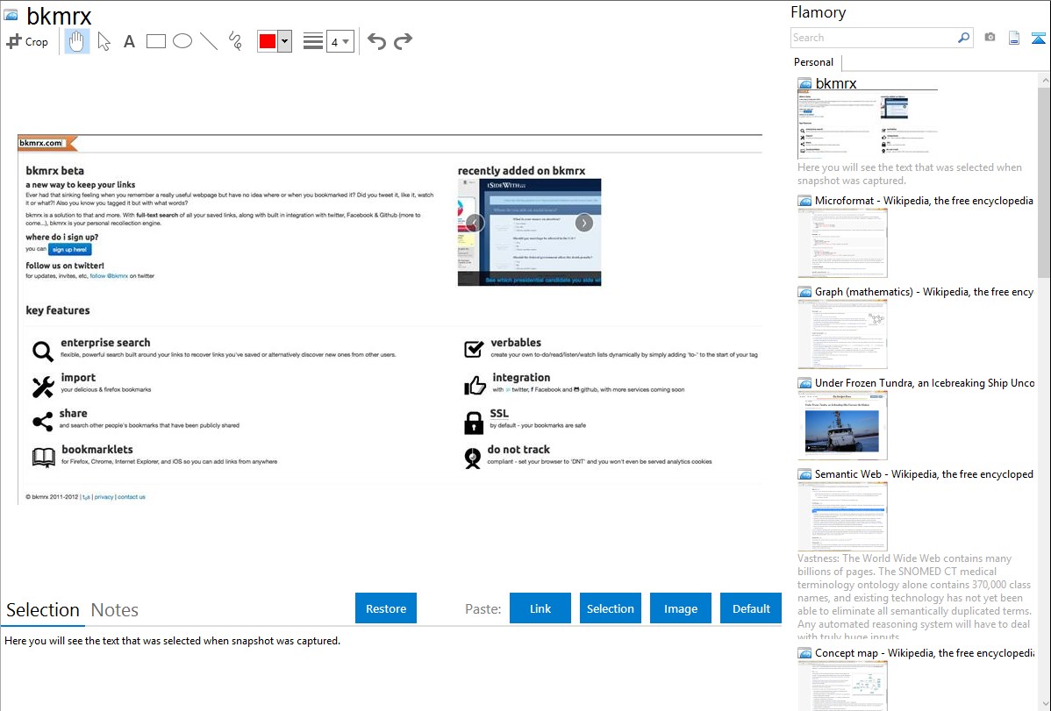Open the color picker dropdown arrow

285,41
